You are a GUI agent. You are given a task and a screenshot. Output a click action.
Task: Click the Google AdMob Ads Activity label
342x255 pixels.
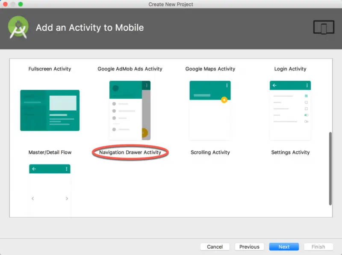click(x=130, y=69)
